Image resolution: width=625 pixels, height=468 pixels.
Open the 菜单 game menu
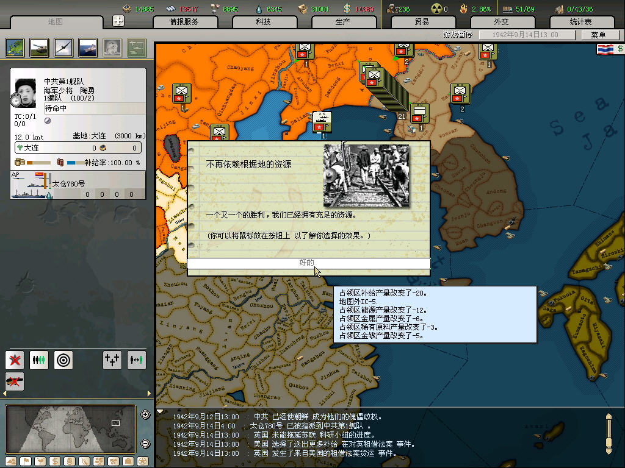point(598,35)
